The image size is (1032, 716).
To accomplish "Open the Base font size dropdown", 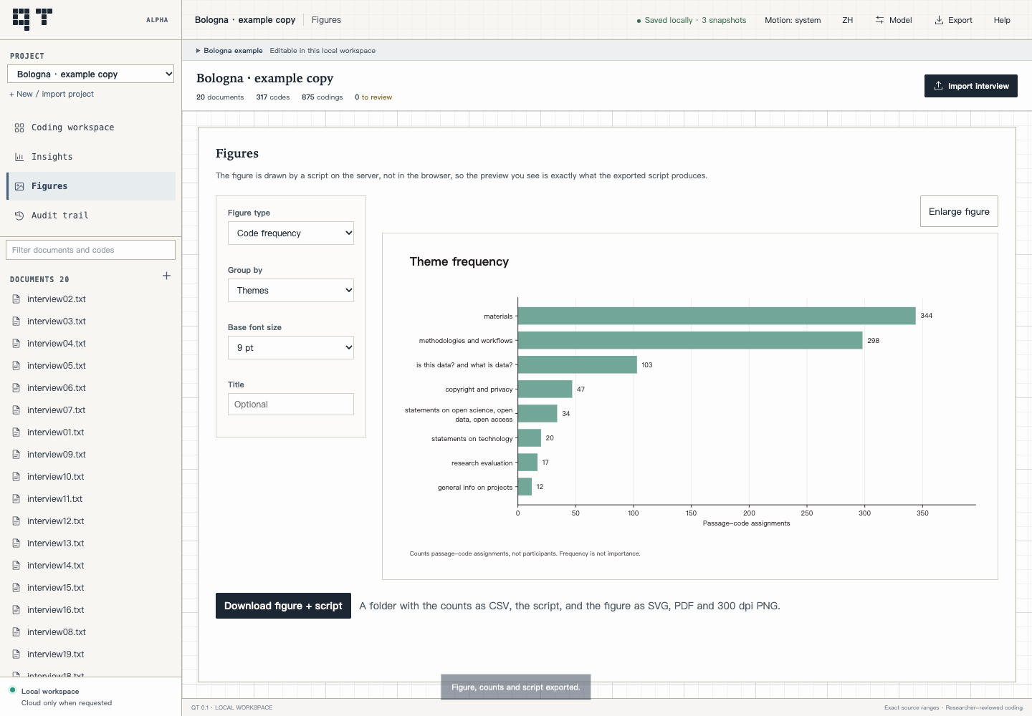I will tap(291, 347).
